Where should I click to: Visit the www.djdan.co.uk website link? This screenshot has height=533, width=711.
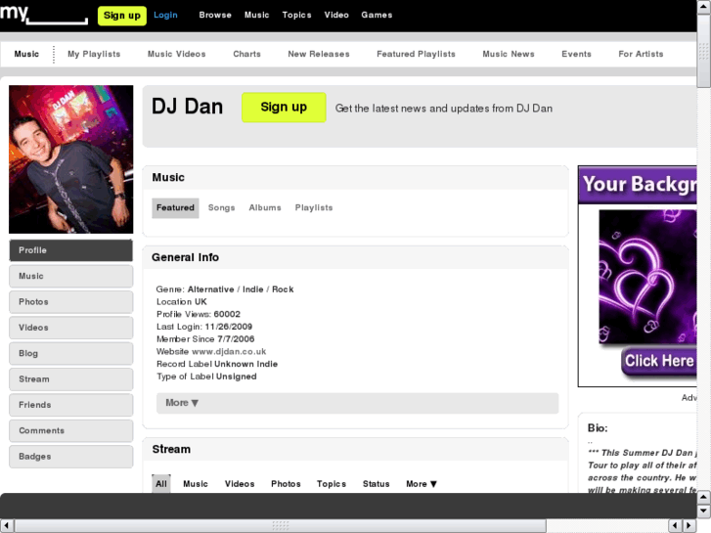[229, 351]
